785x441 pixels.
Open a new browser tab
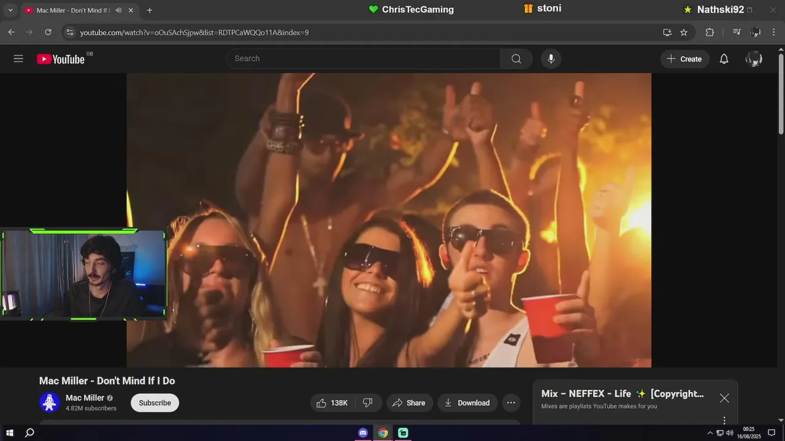pos(150,10)
